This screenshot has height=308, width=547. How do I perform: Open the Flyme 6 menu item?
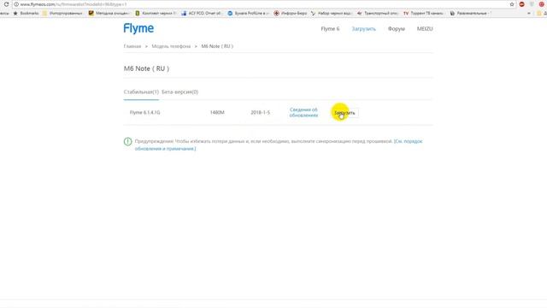click(330, 29)
